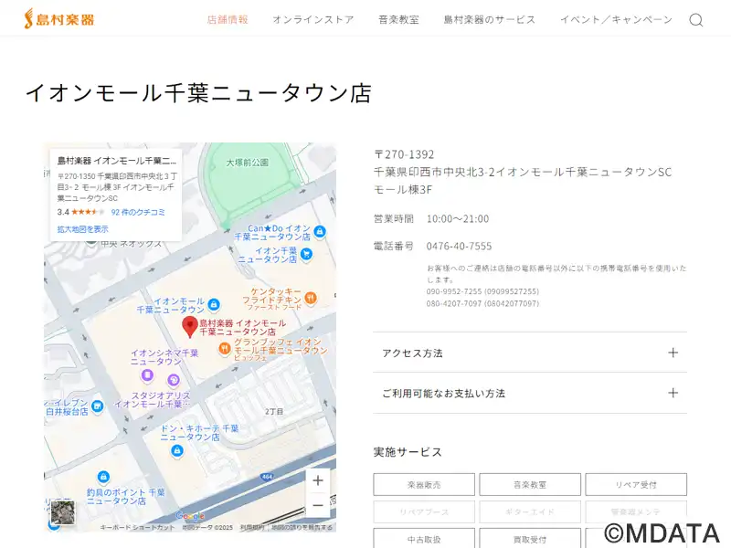Open オンラインストア menu
This screenshot has width=731, height=548.
tap(313, 19)
